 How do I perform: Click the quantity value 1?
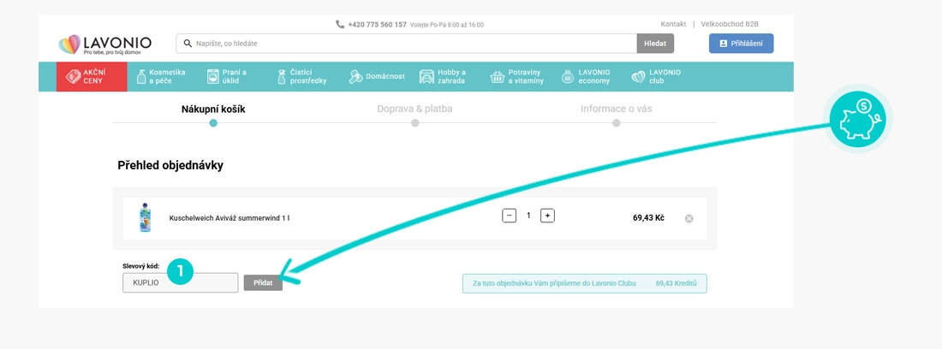coord(528,216)
